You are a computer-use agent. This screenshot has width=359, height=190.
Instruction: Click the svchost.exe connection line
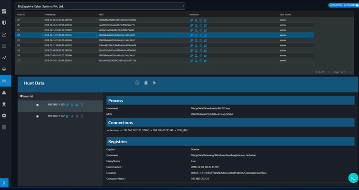(x=147, y=130)
